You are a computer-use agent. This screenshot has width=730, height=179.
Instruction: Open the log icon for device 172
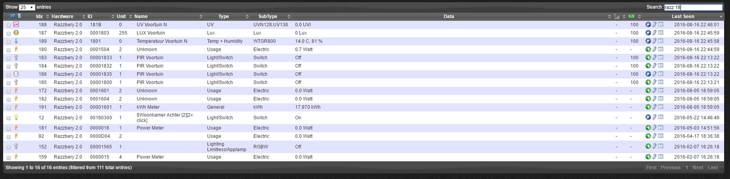[661, 90]
